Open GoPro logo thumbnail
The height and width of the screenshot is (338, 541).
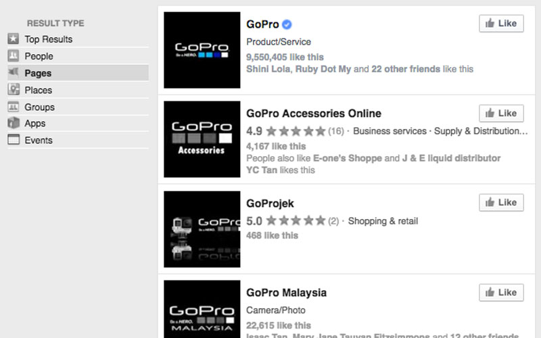(202, 50)
